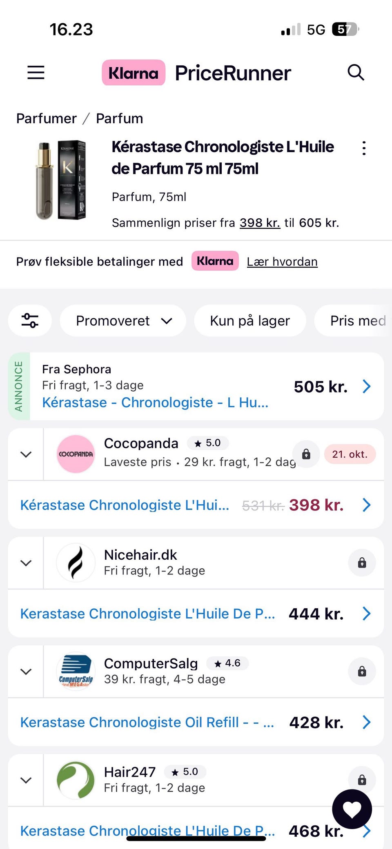
Task: Toggle the Kun på lager filter
Action: 250,321
